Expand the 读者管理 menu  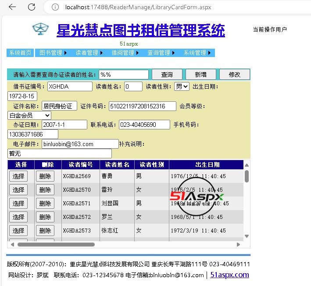click(x=89, y=53)
